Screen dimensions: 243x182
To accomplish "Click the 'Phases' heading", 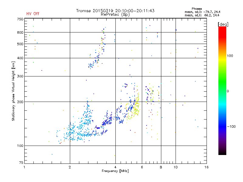I will pyautogui.click(x=197, y=9).
